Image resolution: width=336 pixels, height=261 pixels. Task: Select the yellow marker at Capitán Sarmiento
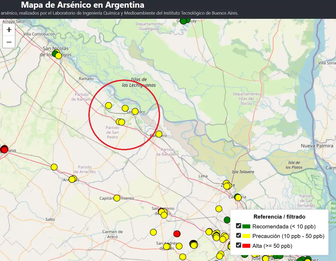point(117,198)
